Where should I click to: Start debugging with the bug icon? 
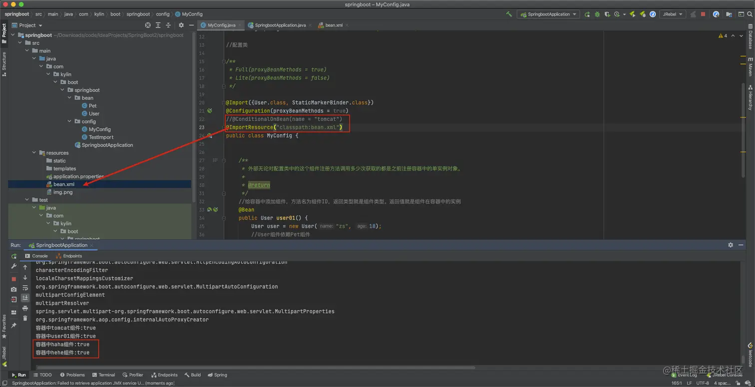coord(597,14)
